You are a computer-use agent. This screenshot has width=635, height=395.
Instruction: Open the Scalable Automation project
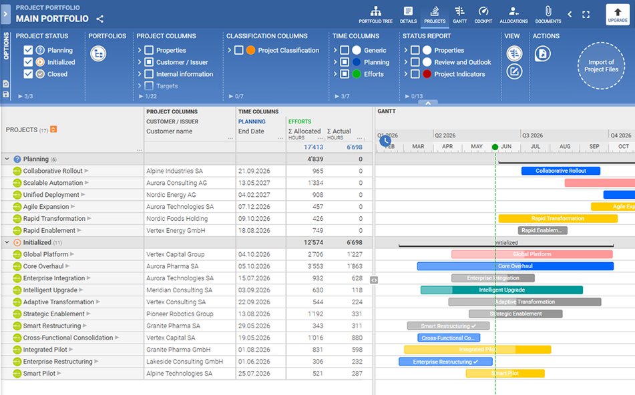53,183
